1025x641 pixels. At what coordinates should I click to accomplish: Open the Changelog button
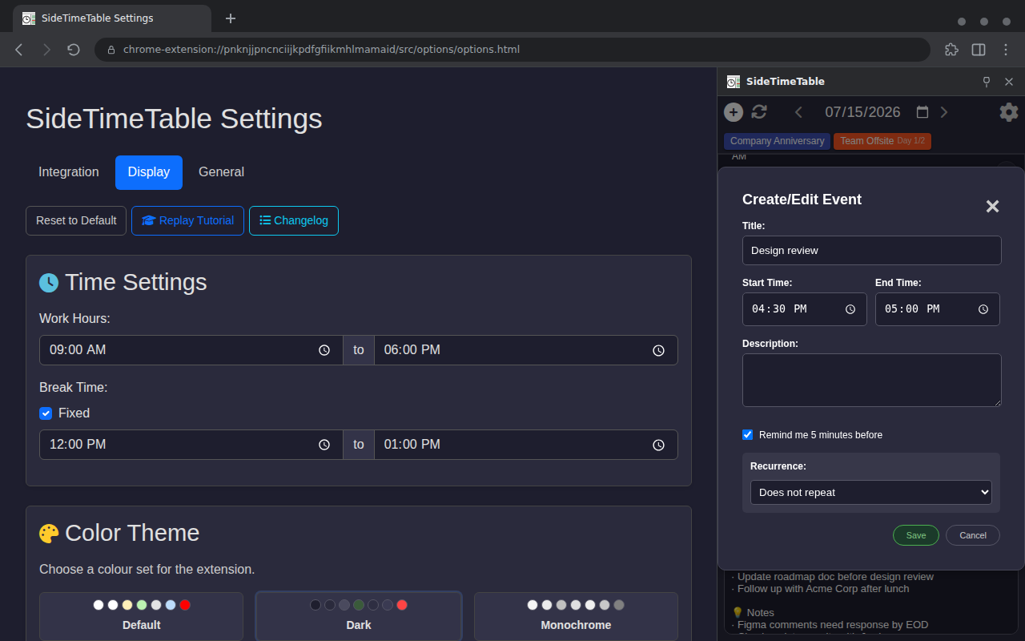(x=294, y=221)
